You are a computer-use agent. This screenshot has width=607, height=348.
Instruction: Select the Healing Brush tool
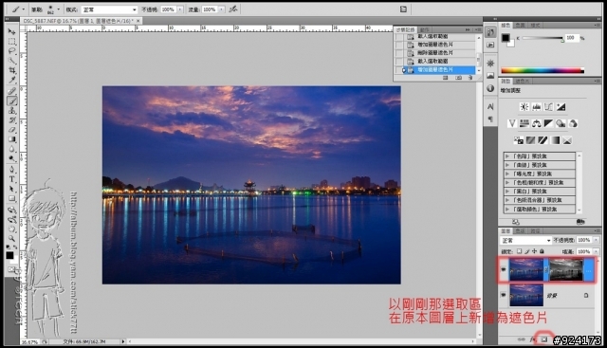(11, 91)
